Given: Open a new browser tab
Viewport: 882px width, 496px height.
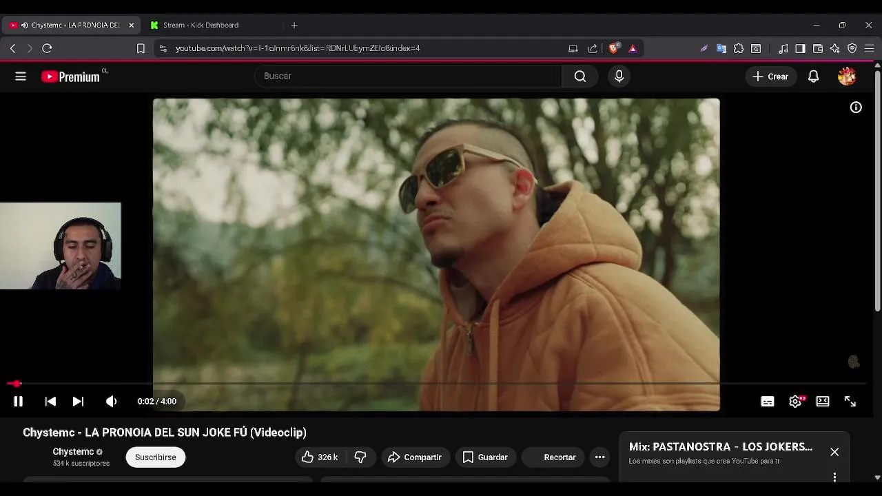Looking at the screenshot, I should coord(294,25).
